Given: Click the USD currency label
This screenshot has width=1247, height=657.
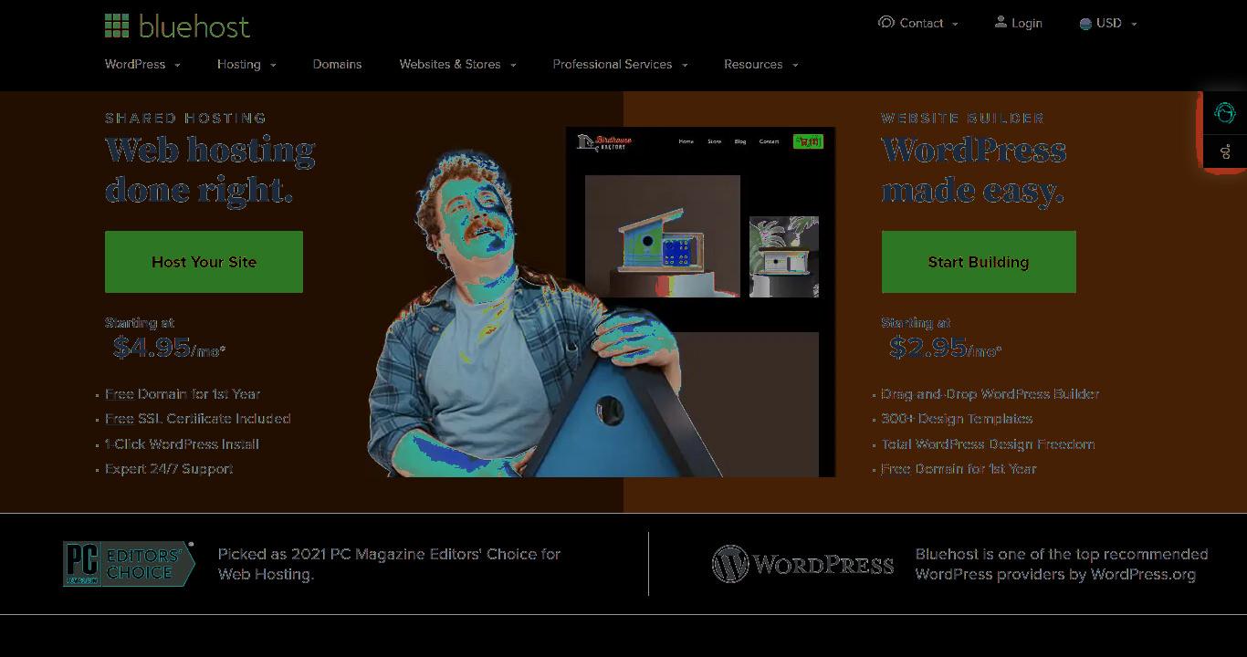Looking at the screenshot, I should pyautogui.click(x=1109, y=23).
